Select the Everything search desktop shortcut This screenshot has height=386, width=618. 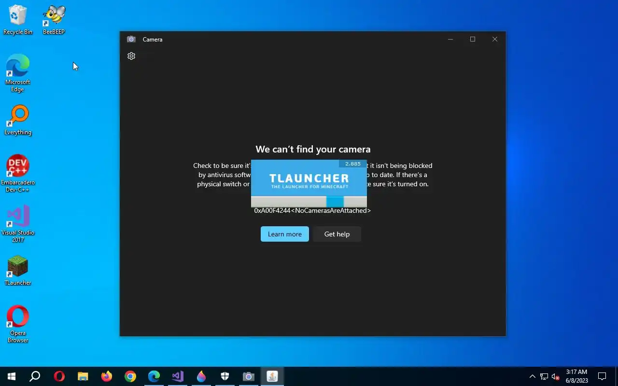[18, 121]
